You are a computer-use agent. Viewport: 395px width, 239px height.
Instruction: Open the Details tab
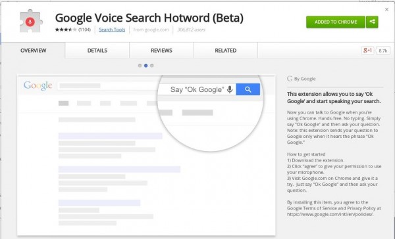(x=97, y=51)
